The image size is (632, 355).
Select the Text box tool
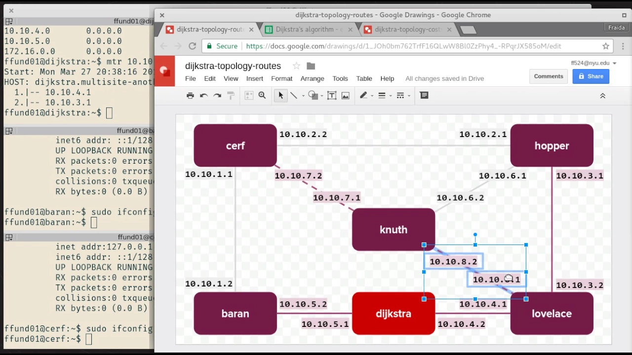click(x=332, y=96)
